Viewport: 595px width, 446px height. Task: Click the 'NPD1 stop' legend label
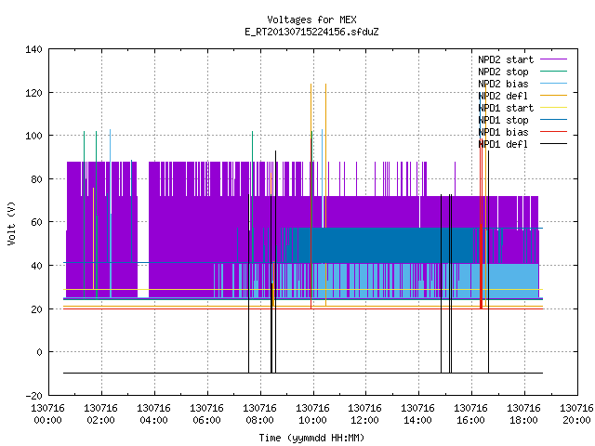pos(503,120)
